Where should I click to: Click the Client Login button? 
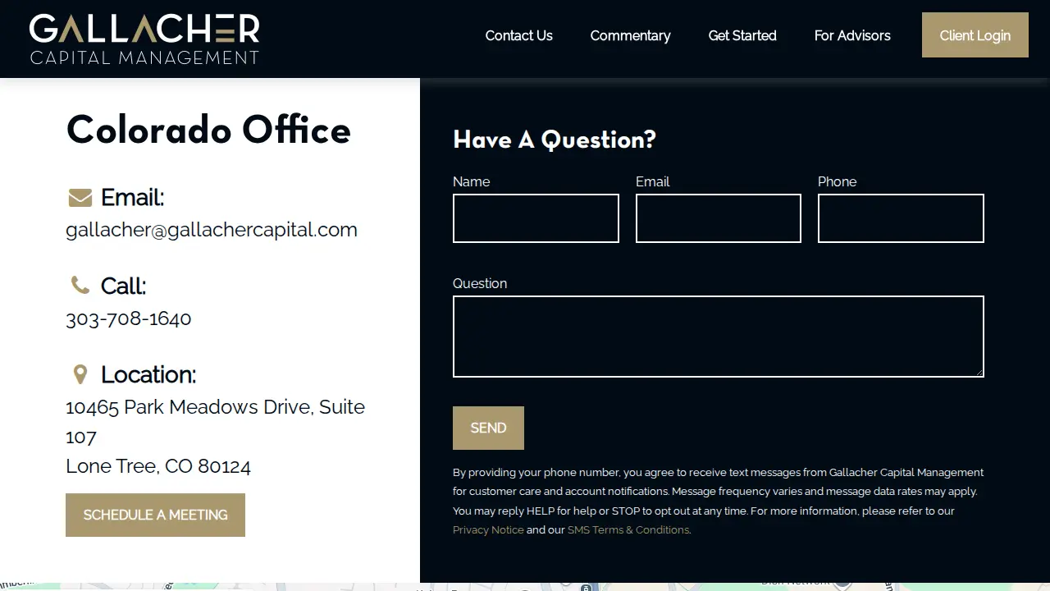coord(975,35)
